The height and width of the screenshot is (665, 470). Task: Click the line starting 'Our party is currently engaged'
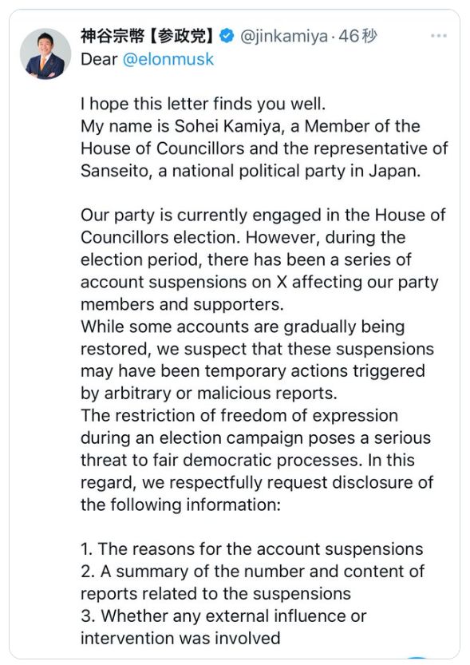click(x=263, y=215)
